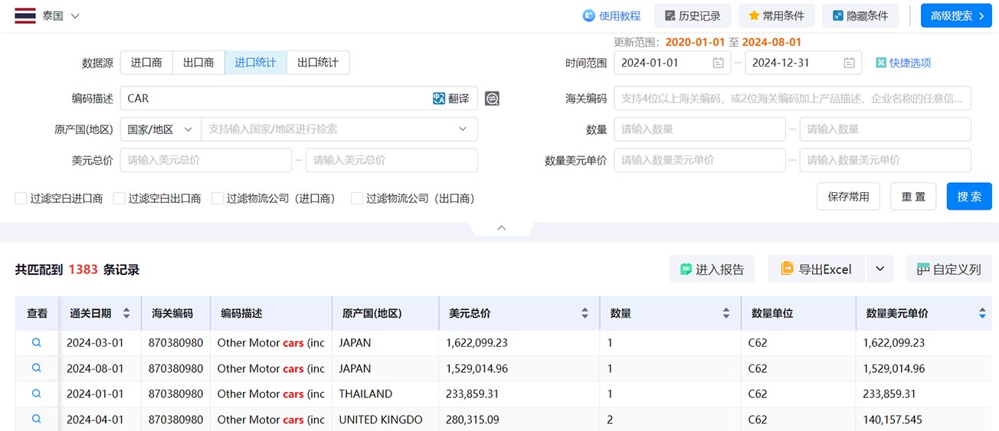Select the 出口统计 data source tab
The height and width of the screenshot is (431, 999).
pos(318,63)
